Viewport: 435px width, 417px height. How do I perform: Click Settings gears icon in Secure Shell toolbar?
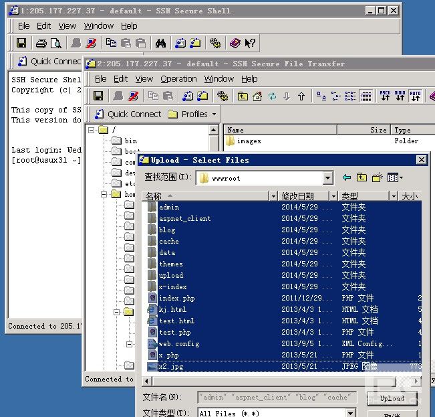(x=215, y=43)
